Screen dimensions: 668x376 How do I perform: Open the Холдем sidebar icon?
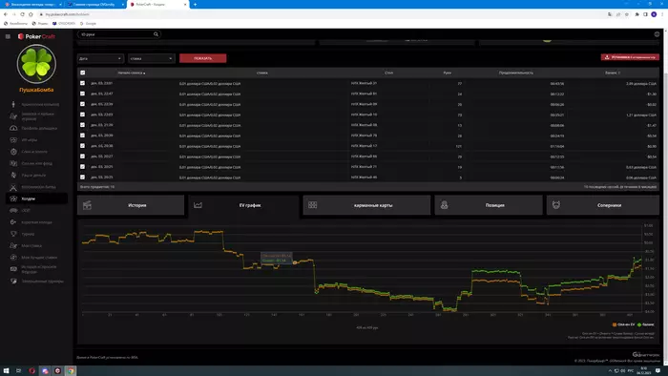[13, 198]
